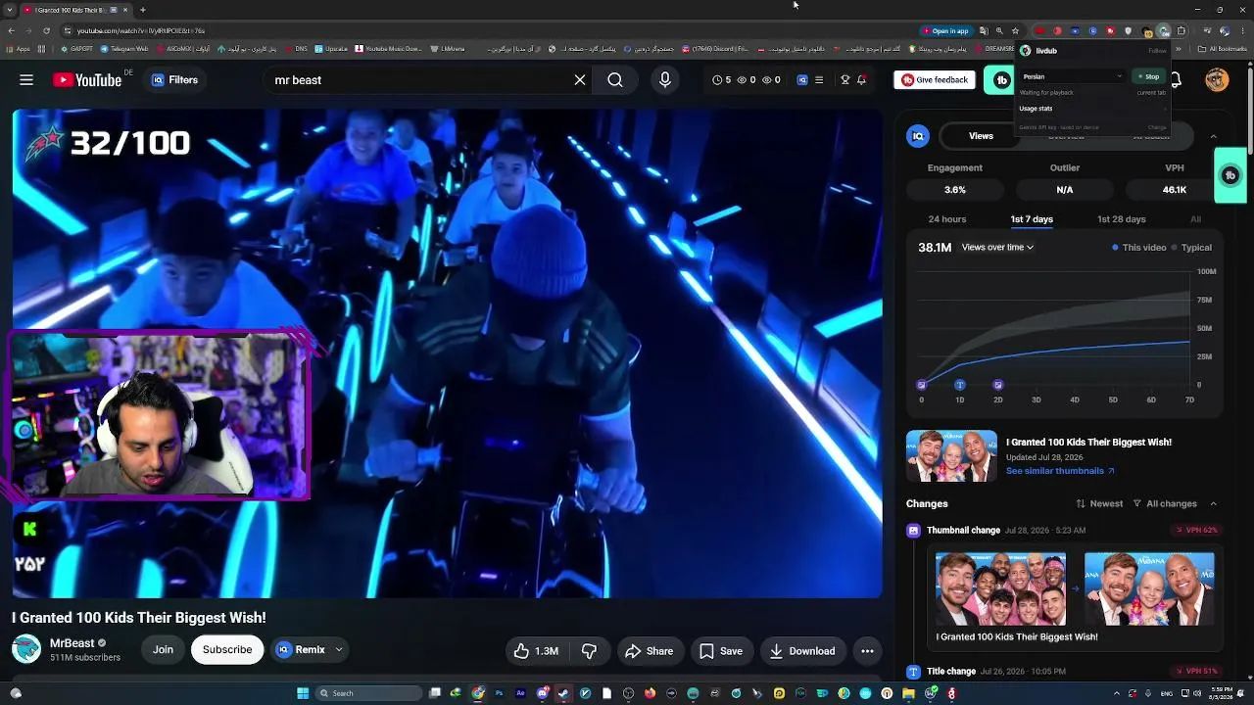Image resolution: width=1254 pixels, height=705 pixels.
Task: Open After Effects from the taskbar
Action: pyautogui.click(x=520, y=693)
